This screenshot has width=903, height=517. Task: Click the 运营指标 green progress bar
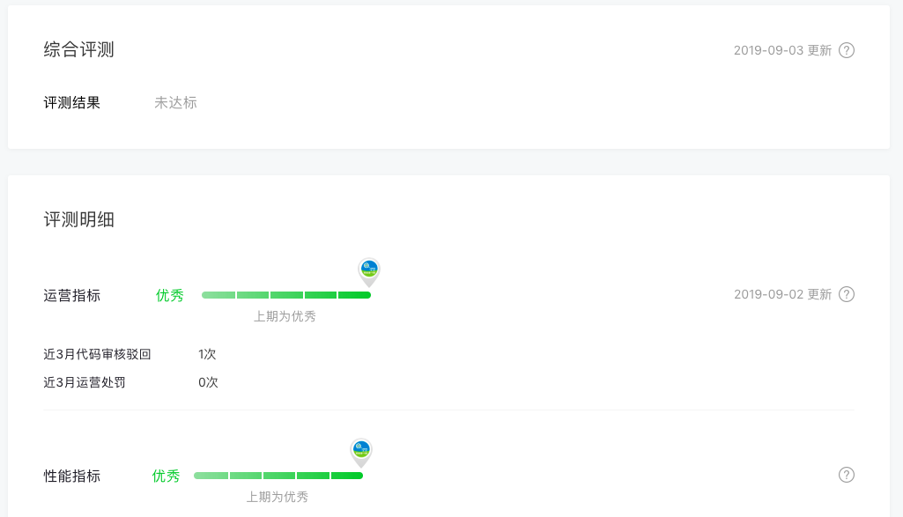286,295
